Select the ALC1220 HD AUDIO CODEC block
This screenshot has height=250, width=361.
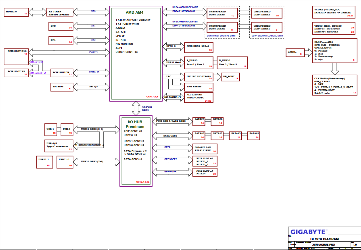click(x=199, y=97)
